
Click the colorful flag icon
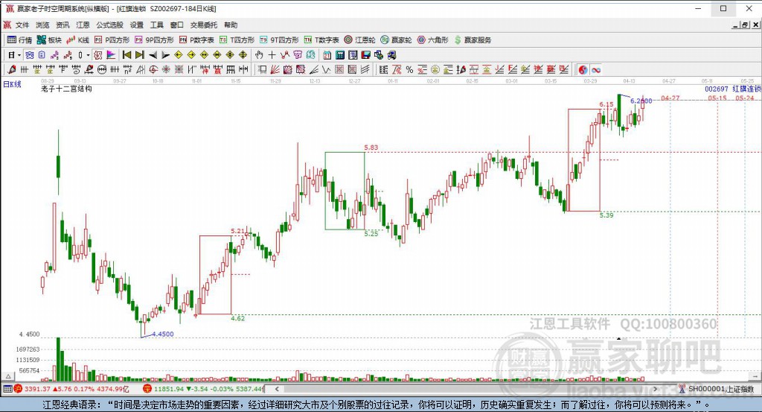click(x=111, y=55)
